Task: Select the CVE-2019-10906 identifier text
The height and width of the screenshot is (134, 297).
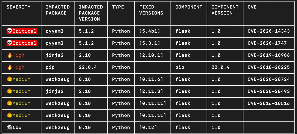Action: [x=269, y=55]
